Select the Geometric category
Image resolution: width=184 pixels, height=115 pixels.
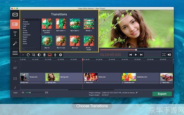tap(27, 35)
